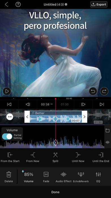Toggle the Partial Setting volume switch
Image resolution: width=111 pixels, height=198 pixels.
7,137
